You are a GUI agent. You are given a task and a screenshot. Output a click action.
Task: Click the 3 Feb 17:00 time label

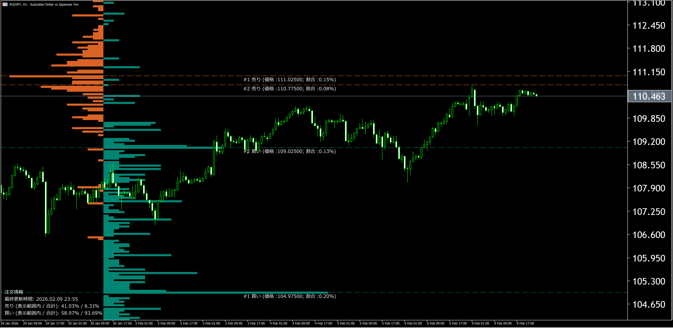pyautogui.click(x=256, y=323)
